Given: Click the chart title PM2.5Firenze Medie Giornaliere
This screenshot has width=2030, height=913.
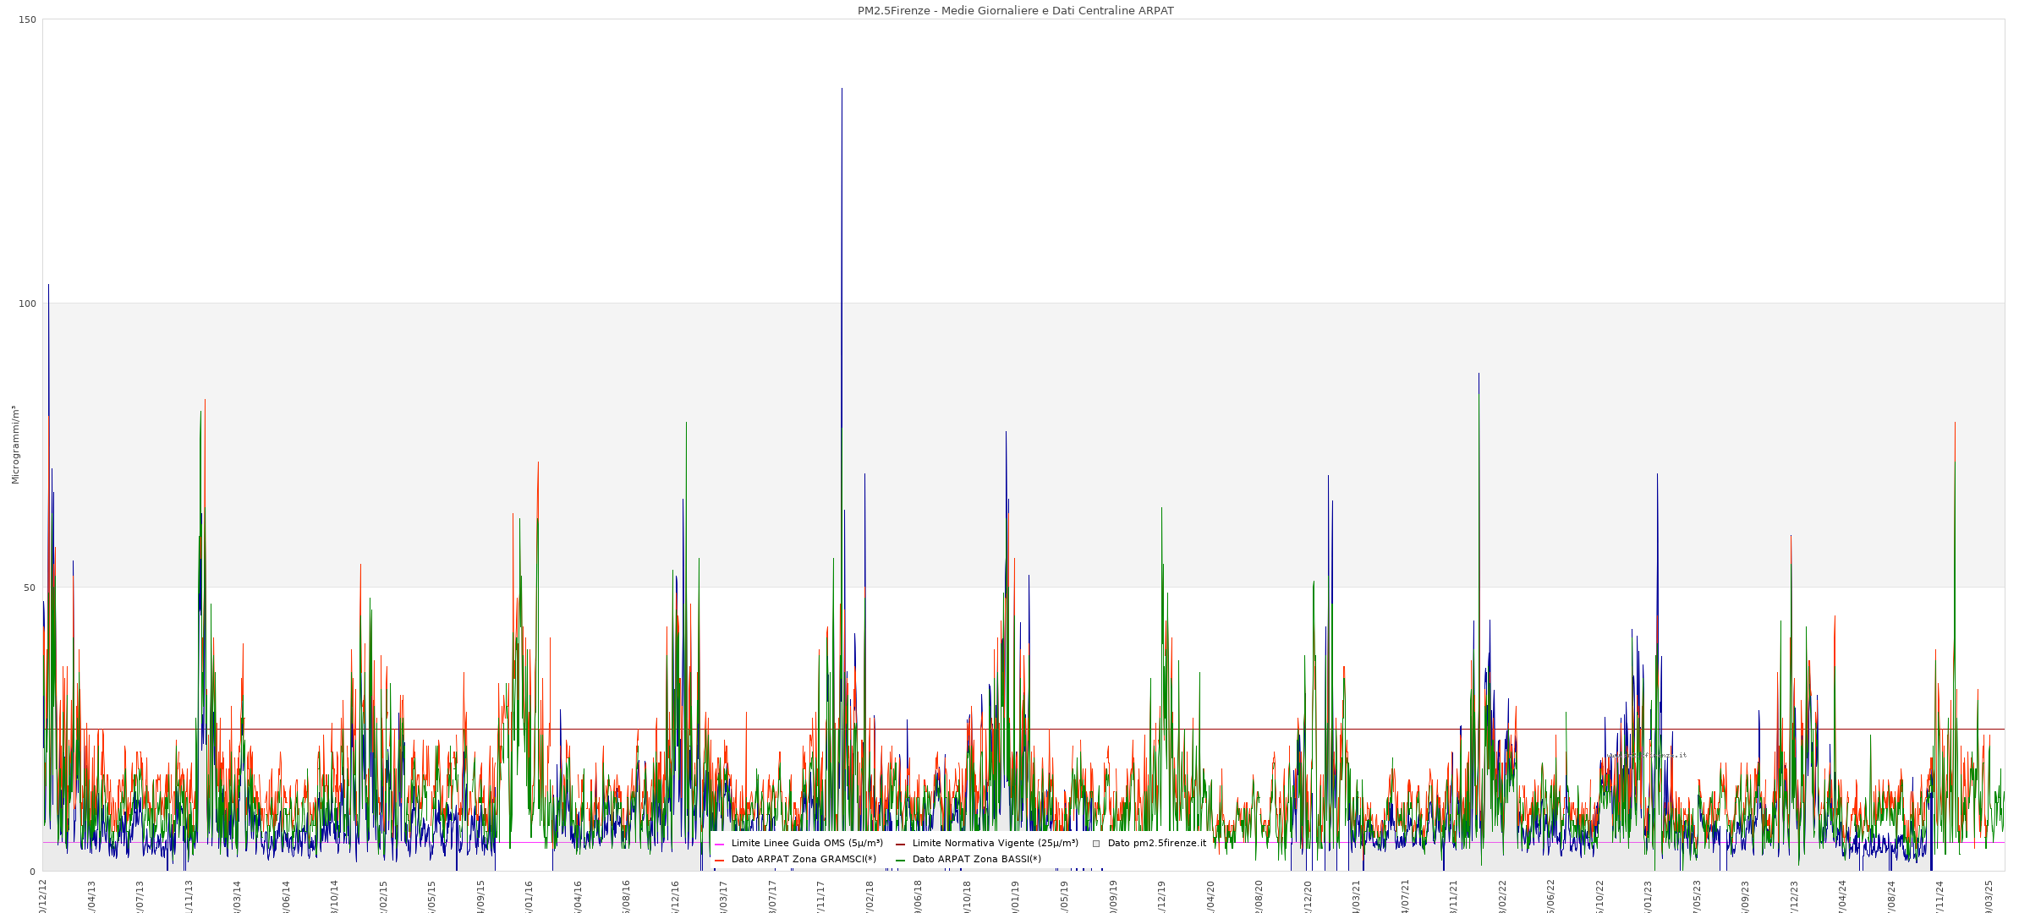Looking at the screenshot, I should [x=1015, y=11].
